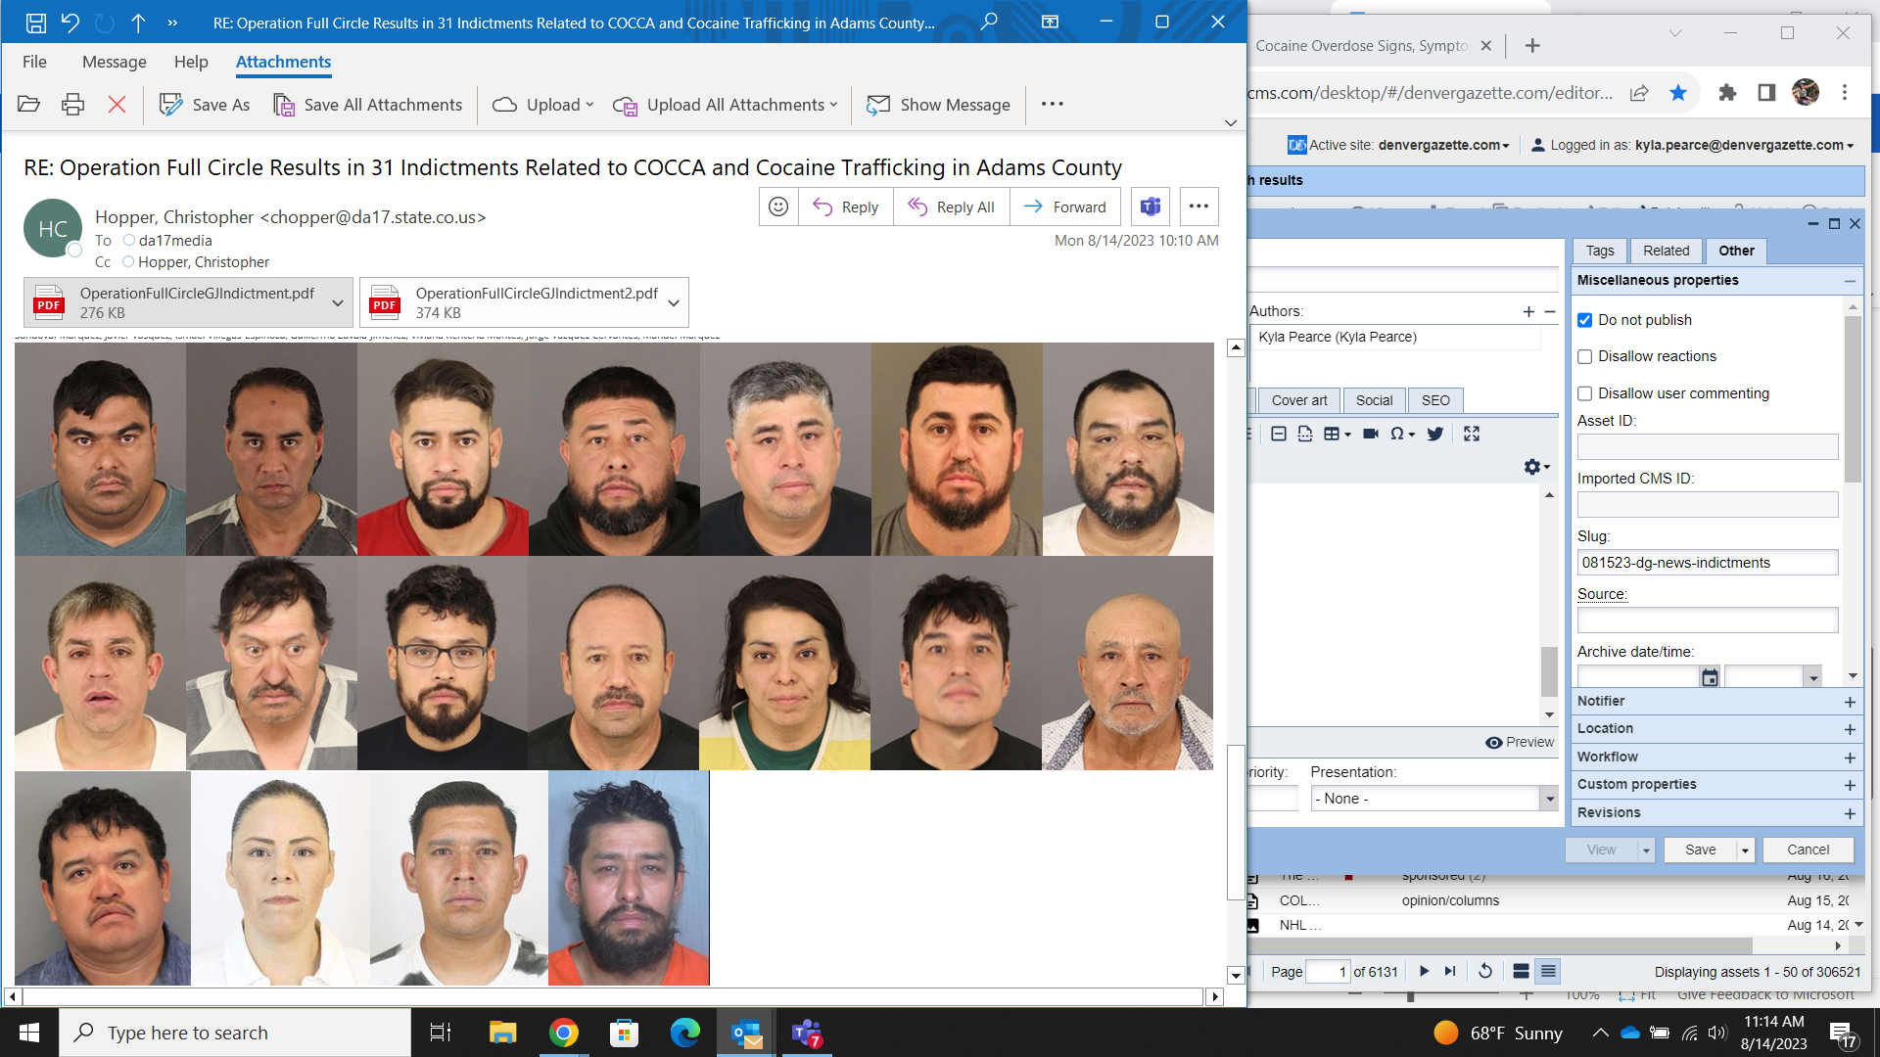Jump to last page of assets
The width and height of the screenshot is (1880, 1057).
1450,971
